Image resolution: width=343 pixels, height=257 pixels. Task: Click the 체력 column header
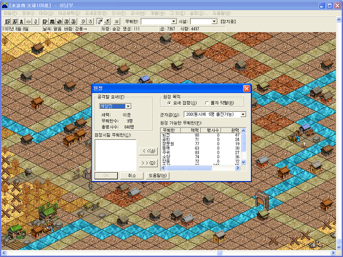[191, 130]
